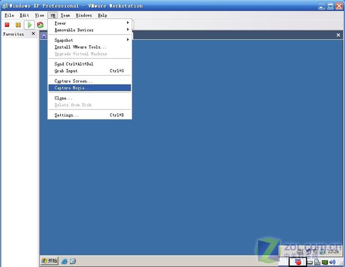Image resolution: width=345 pixels, height=267 pixels.
Task: Minimize the VMware Workstation window
Action: [321, 6]
